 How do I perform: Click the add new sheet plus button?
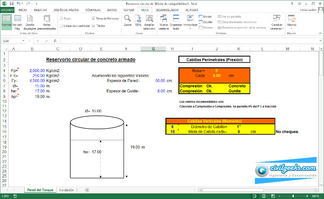pos(87,190)
